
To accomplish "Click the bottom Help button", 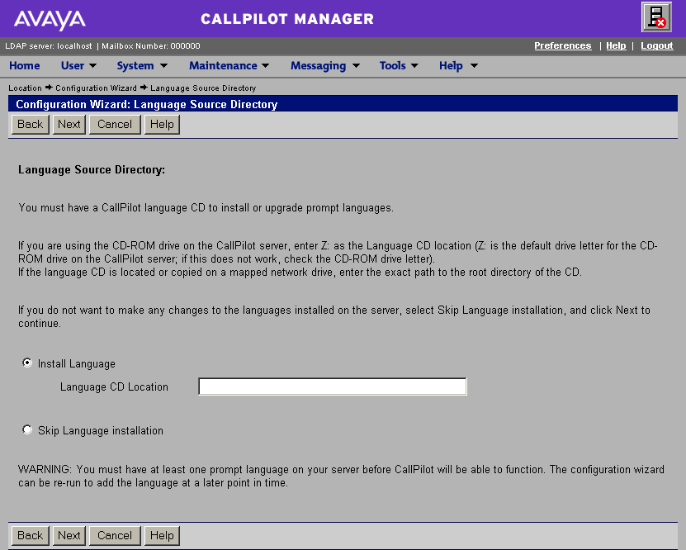I will (162, 535).
